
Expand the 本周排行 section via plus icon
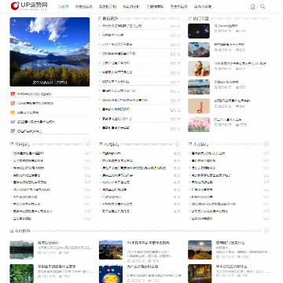pos(177,144)
